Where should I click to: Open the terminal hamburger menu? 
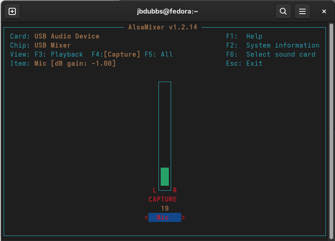(302, 11)
